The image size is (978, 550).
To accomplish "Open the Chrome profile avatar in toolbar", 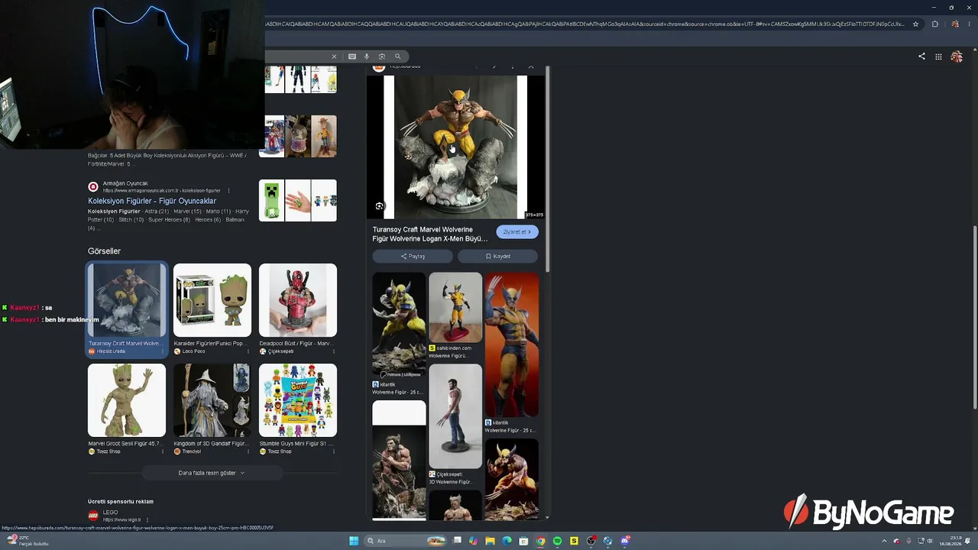I will click(955, 24).
